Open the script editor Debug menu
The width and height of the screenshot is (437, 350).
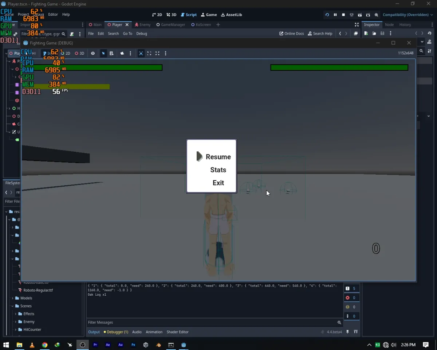142,34
